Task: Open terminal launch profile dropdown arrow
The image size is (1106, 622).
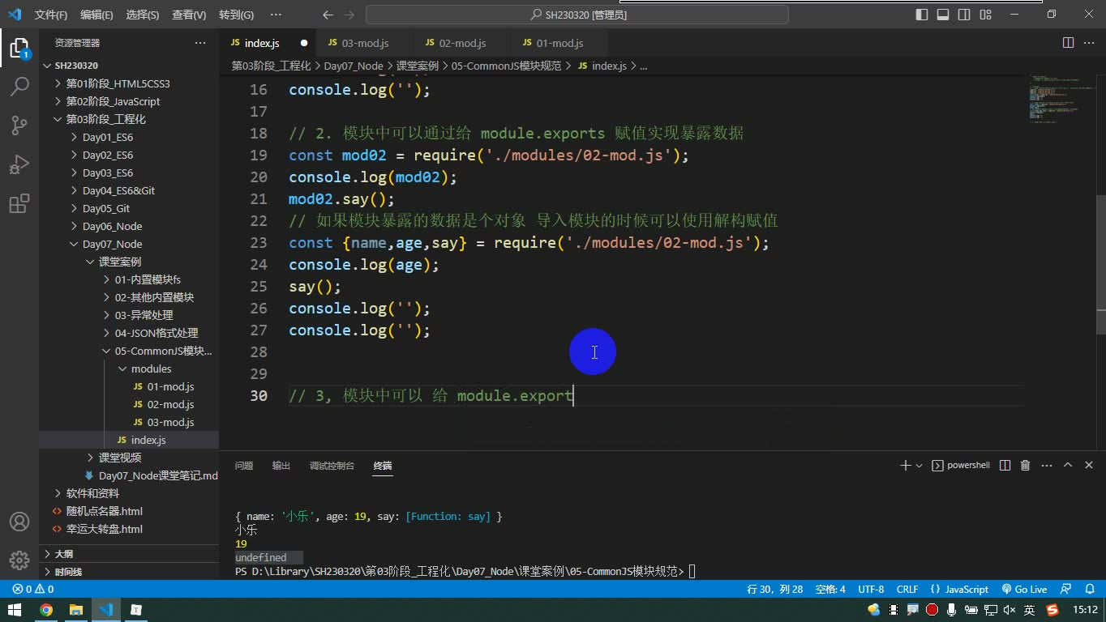Action: click(x=919, y=466)
